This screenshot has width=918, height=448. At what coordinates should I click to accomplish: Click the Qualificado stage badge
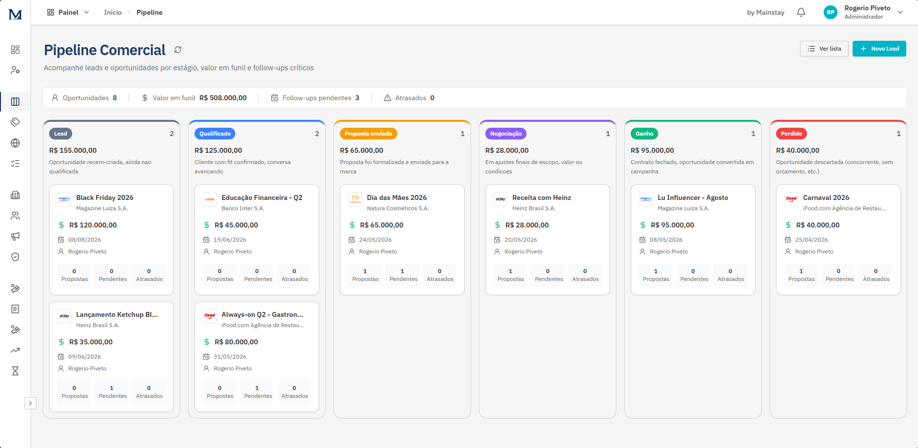[x=215, y=134]
